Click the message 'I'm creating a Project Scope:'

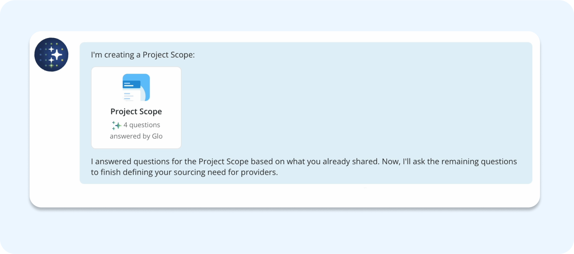pos(143,55)
